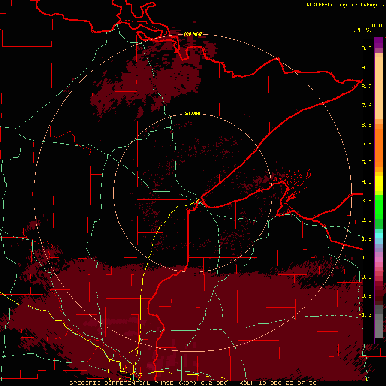386x386 pixels.
Task: Click the 6.6 scale value
Action: [367, 124]
